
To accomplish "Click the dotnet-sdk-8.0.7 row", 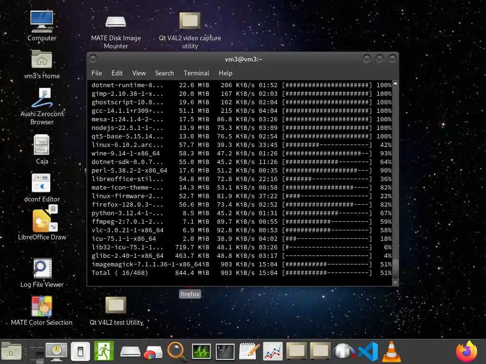I will [242, 162].
